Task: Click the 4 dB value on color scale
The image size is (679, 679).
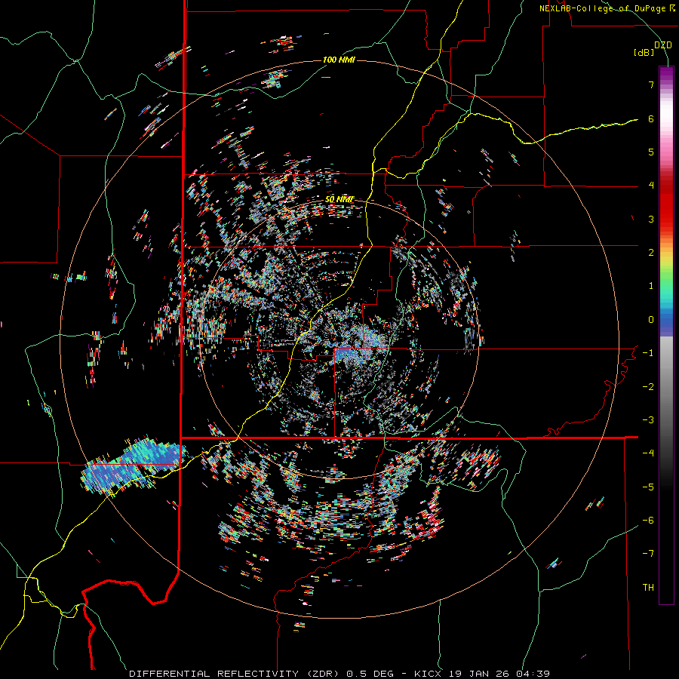Action: click(651, 186)
